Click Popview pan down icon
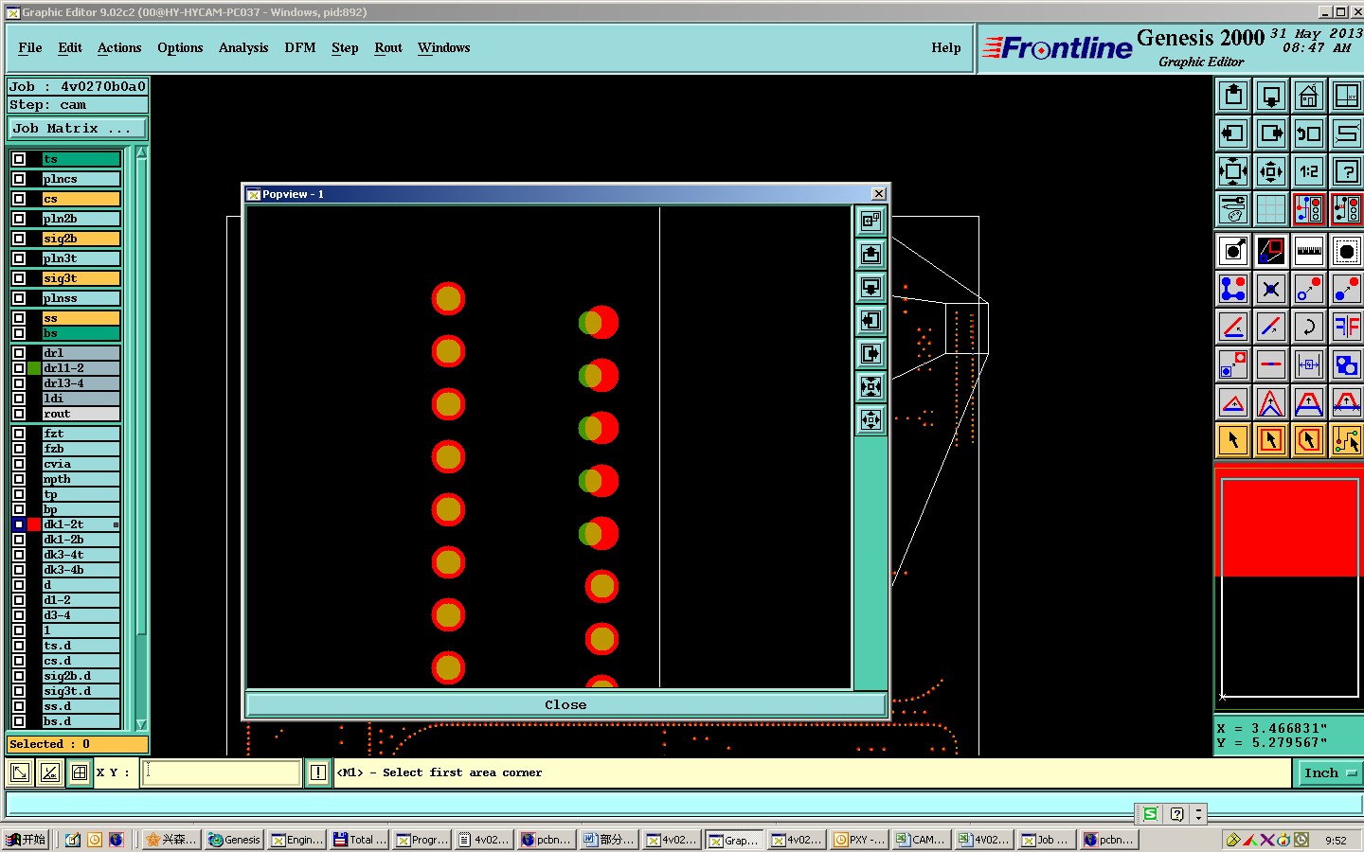Screen dimensions: 1364x852 870,287
